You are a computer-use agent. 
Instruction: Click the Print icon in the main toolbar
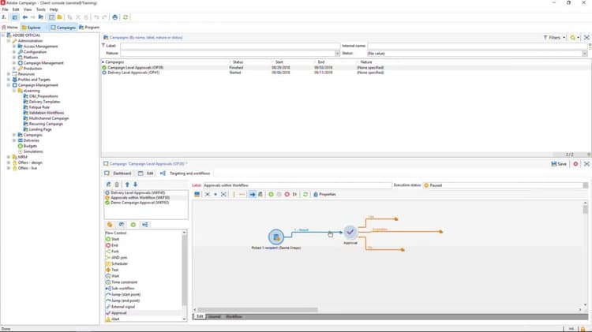click(x=115, y=17)
